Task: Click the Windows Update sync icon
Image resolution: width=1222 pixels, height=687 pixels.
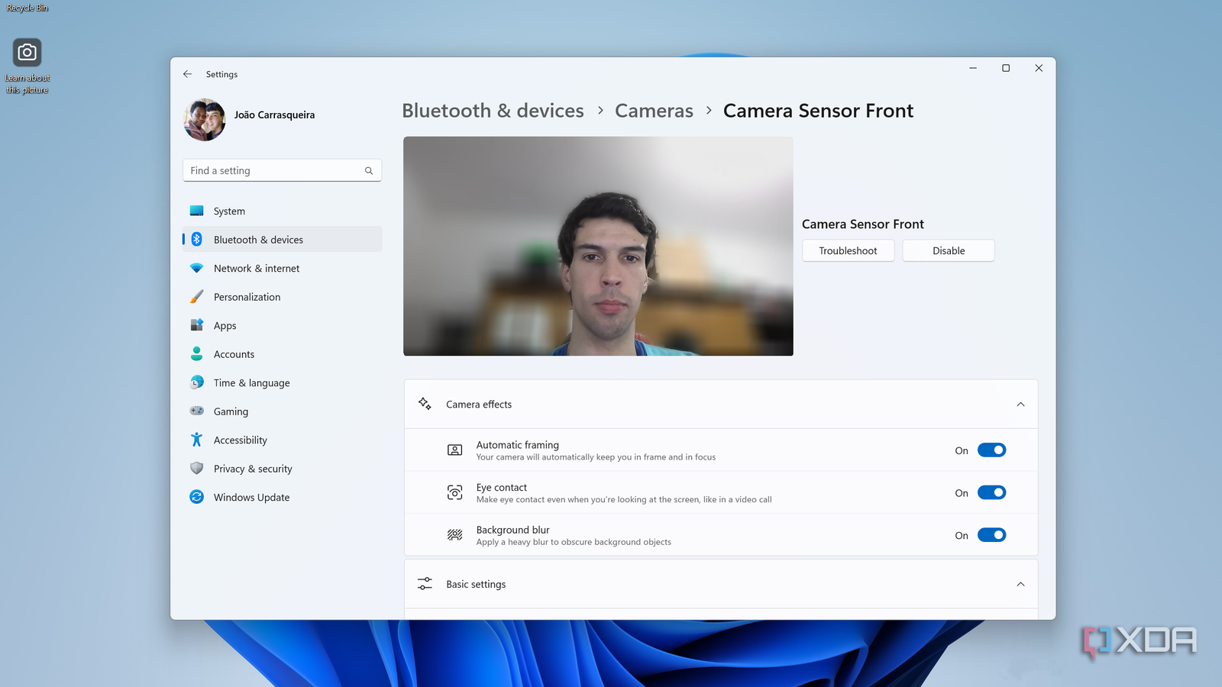Action: tap(197, 497)
